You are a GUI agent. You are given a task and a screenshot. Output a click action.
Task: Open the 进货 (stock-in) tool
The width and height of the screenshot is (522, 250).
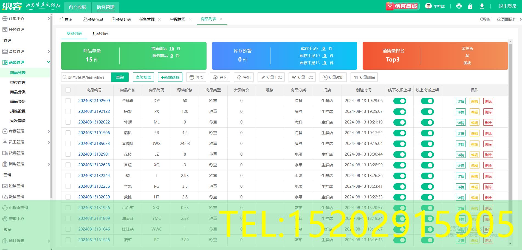click(x=196, y=77)
